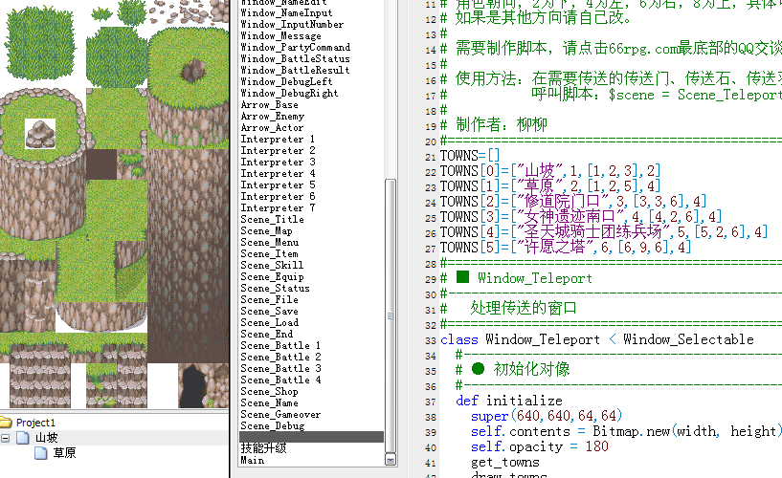
Task: Select Interpreter 2 script
Action: 278,150
